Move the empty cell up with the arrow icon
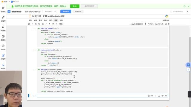 click(152, 96)
